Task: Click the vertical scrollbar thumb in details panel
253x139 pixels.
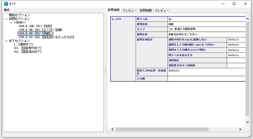Action: point(248,69)
